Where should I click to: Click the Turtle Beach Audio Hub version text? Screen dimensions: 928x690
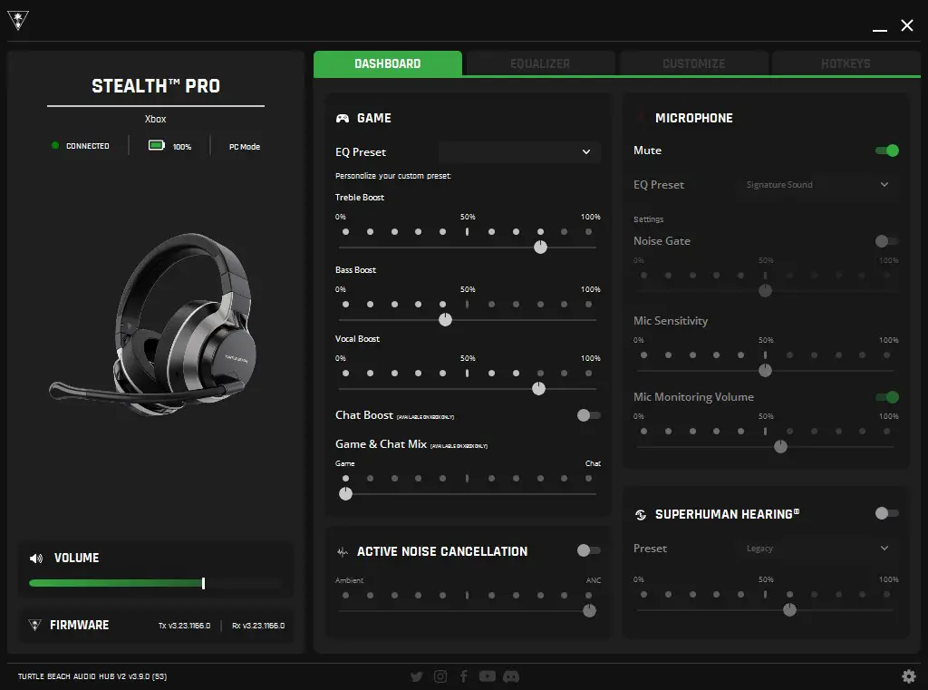[92, 676]
